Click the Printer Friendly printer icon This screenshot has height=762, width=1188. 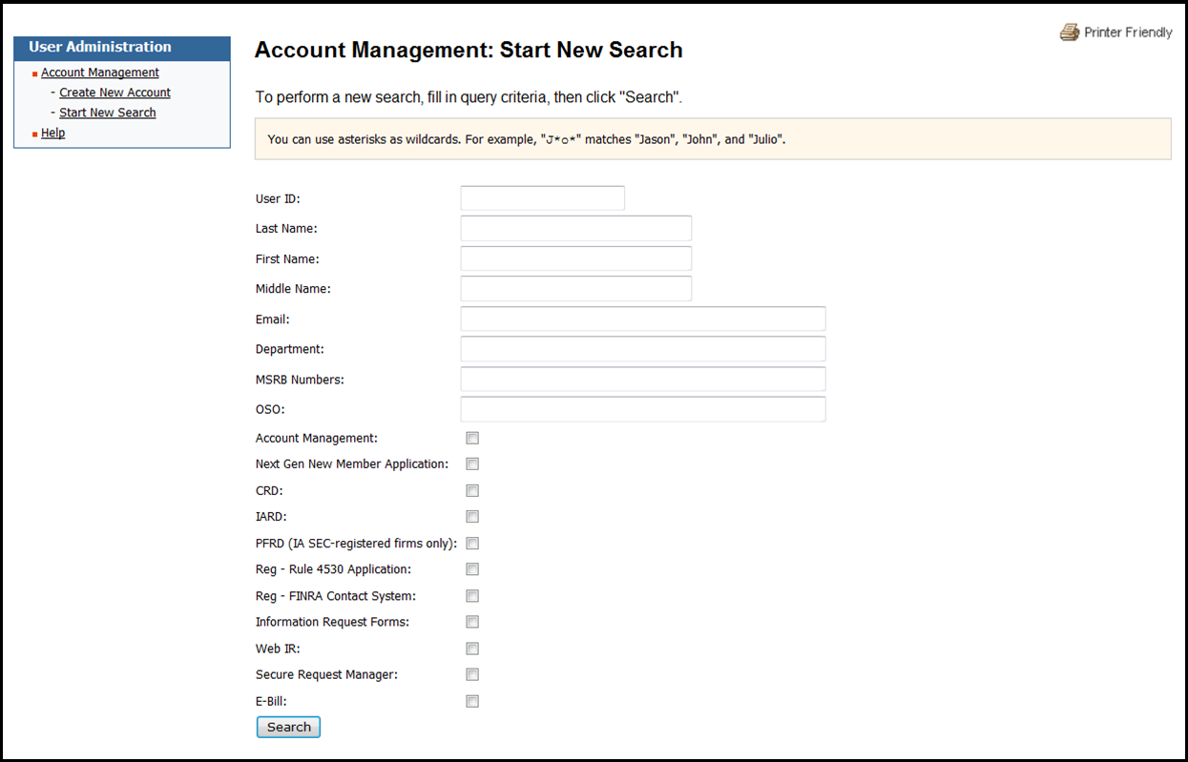click(x=1069, y=32)
